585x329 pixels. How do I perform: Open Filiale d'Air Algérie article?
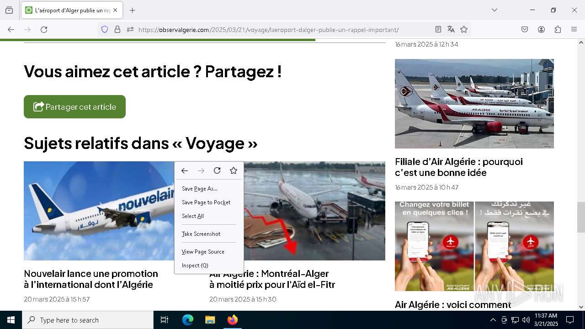tap(459, 167)
